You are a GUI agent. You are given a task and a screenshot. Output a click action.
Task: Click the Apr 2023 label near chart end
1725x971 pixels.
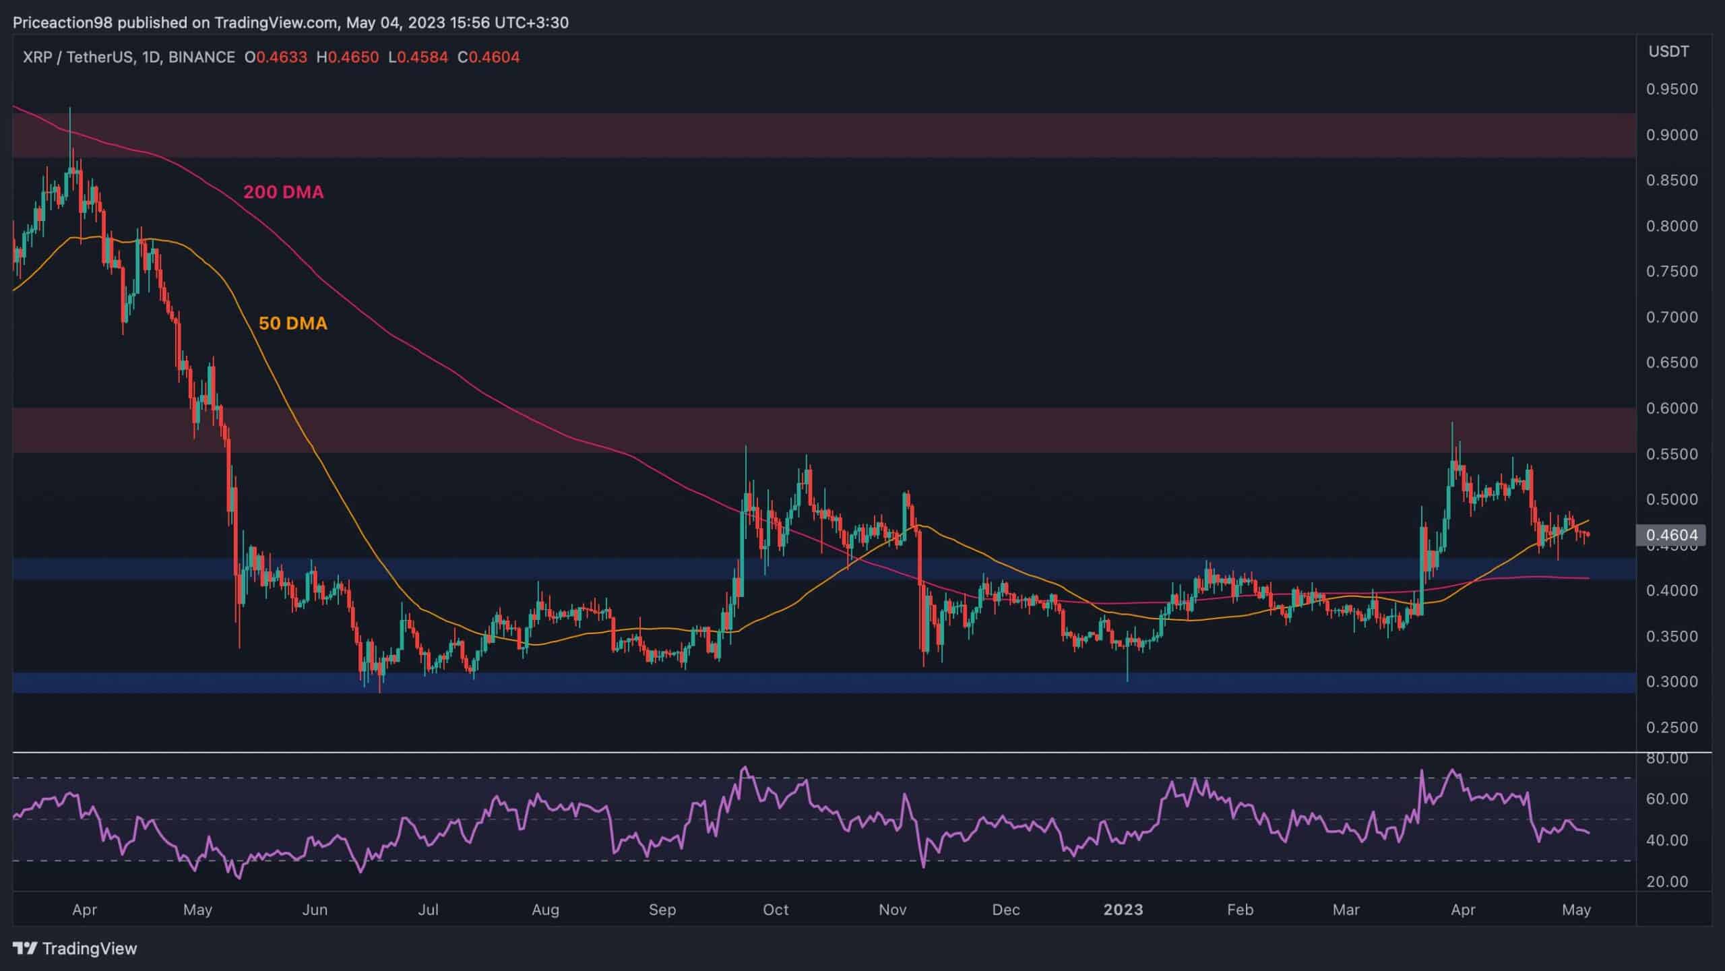click(1463, 910)
